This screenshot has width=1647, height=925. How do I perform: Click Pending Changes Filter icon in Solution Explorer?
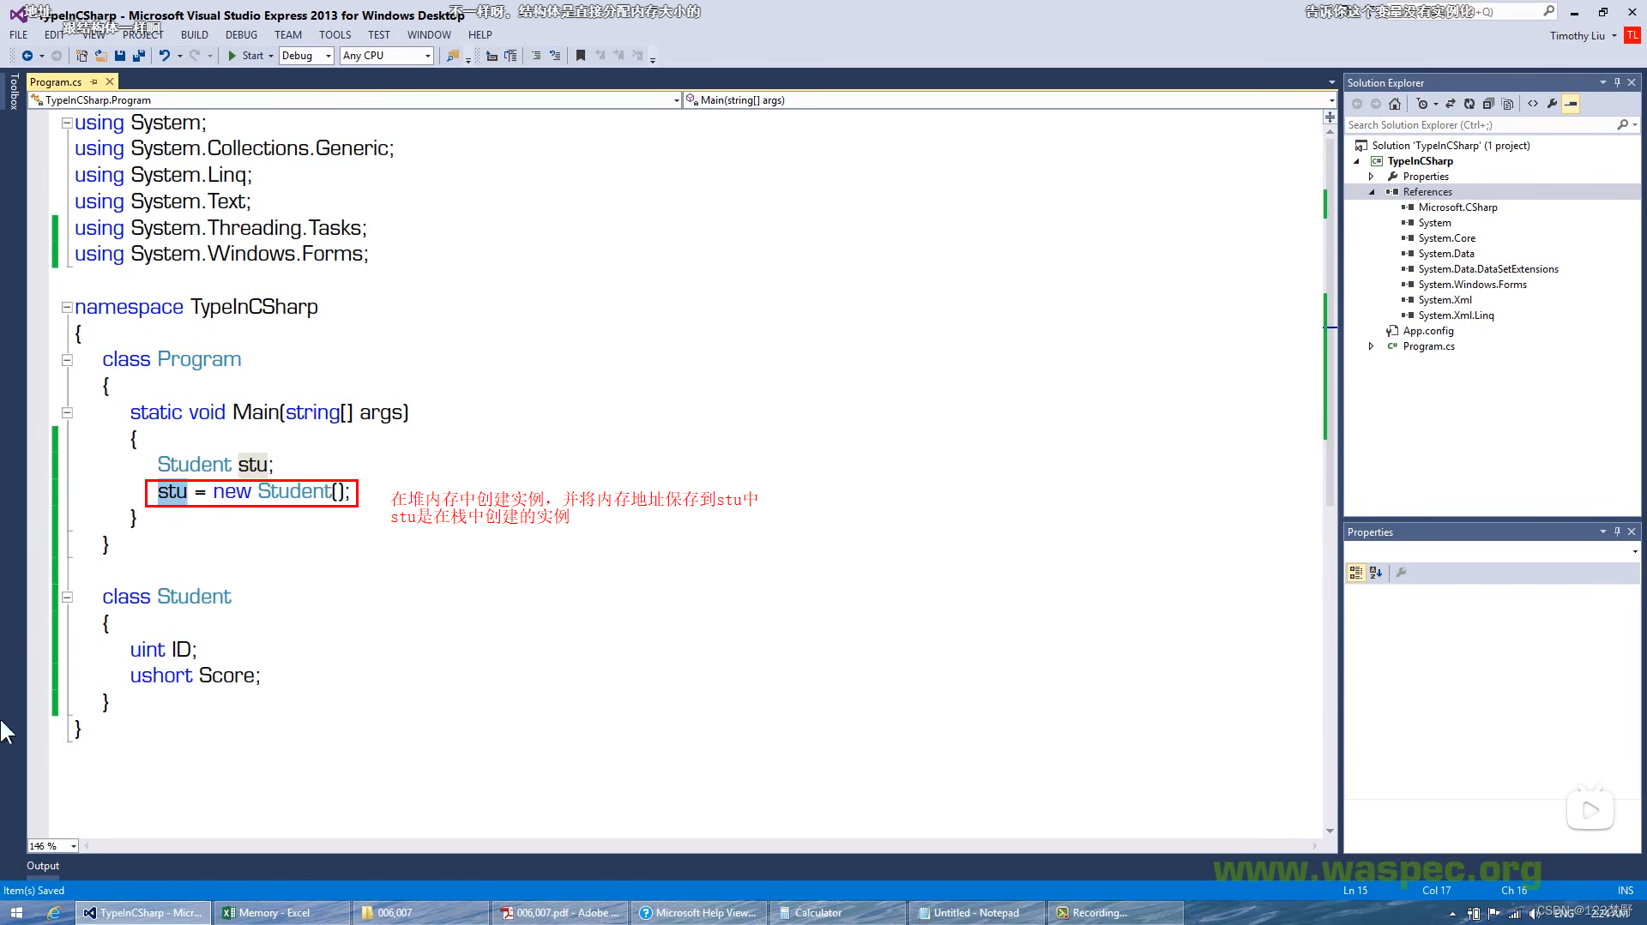tap(1423, 104)
